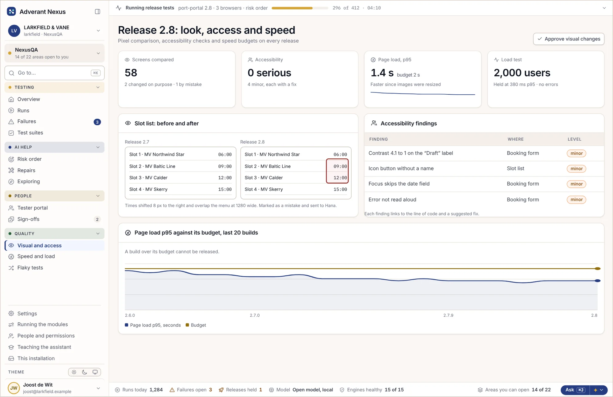Open Visual and access page

(55, 246)
